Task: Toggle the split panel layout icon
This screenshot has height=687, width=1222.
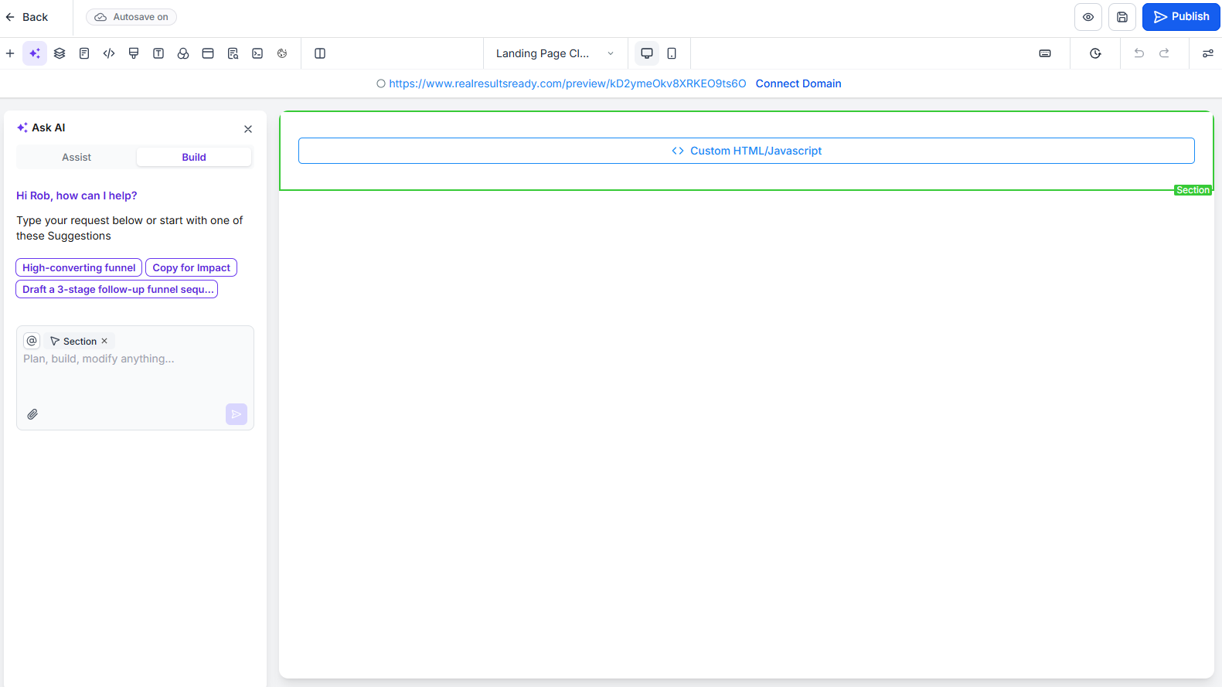Action: [320, 53]
